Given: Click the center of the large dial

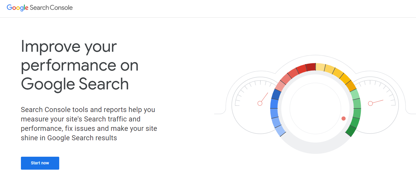Looking at the screenshot, I should tap(316, 108).
